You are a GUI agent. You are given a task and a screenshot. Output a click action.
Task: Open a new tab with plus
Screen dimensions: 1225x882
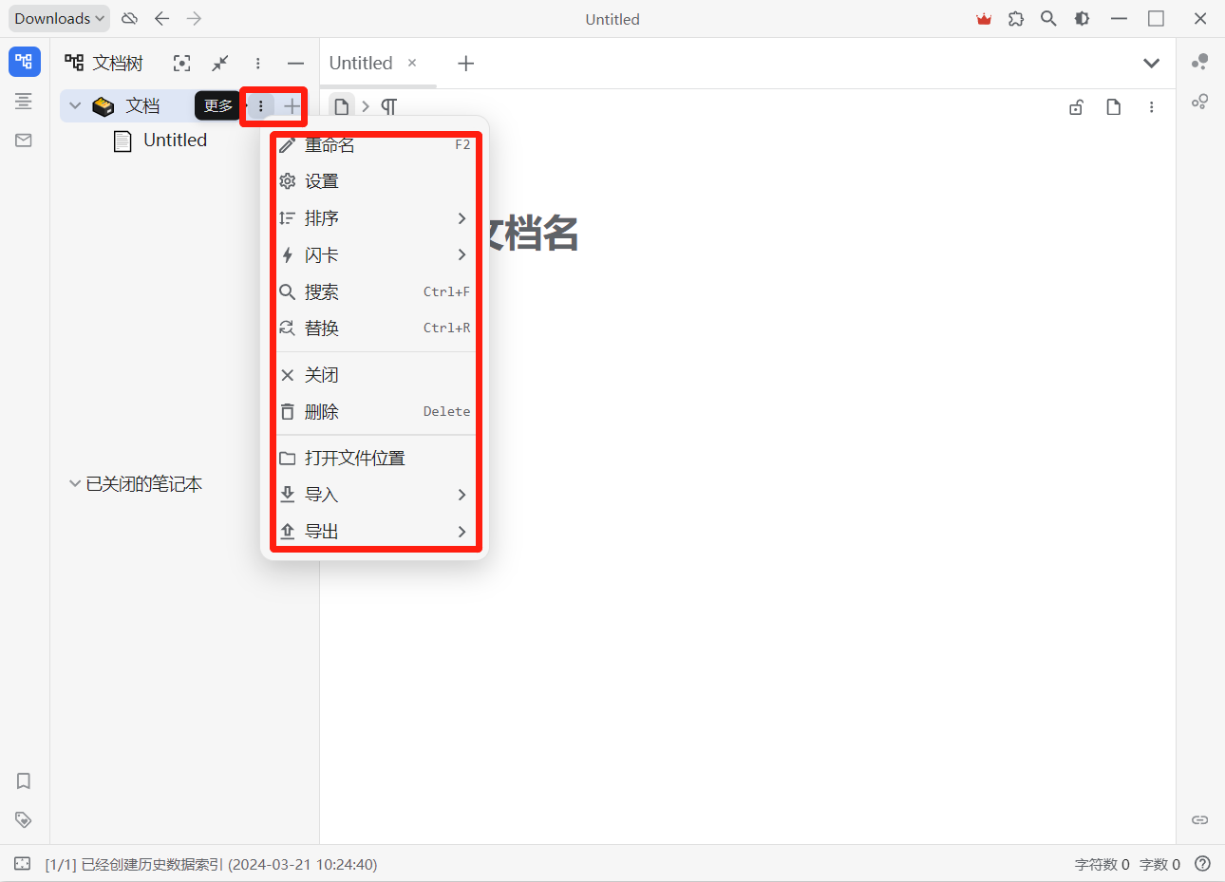coord(465,64)
